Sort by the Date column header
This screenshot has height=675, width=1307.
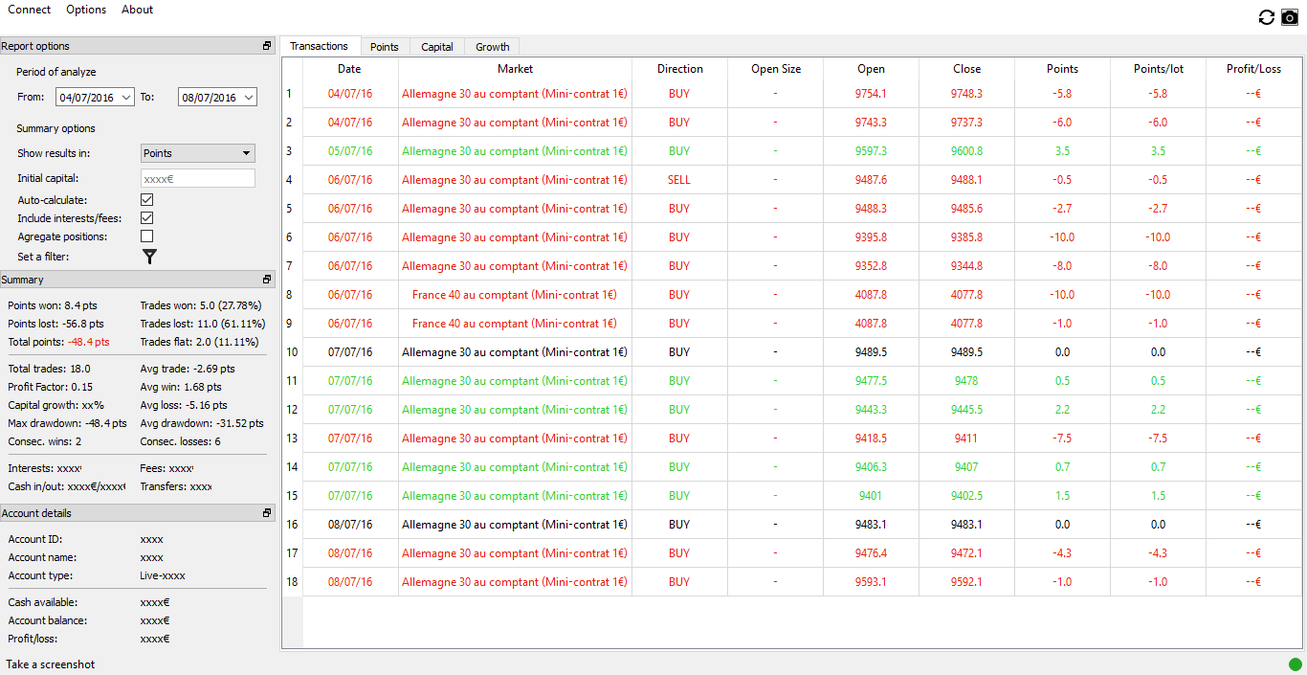pos(350,69)
